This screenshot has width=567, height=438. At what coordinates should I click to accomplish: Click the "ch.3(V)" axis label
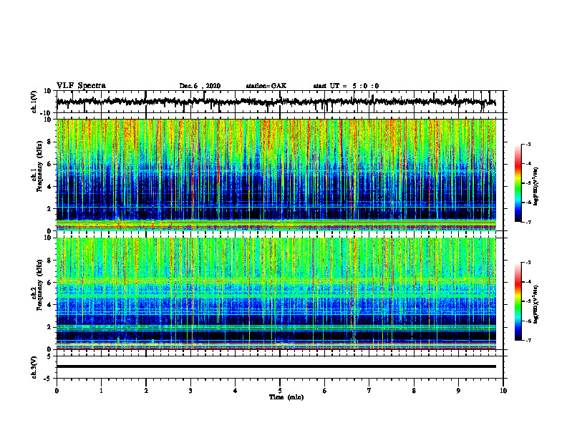pos(34,367)
